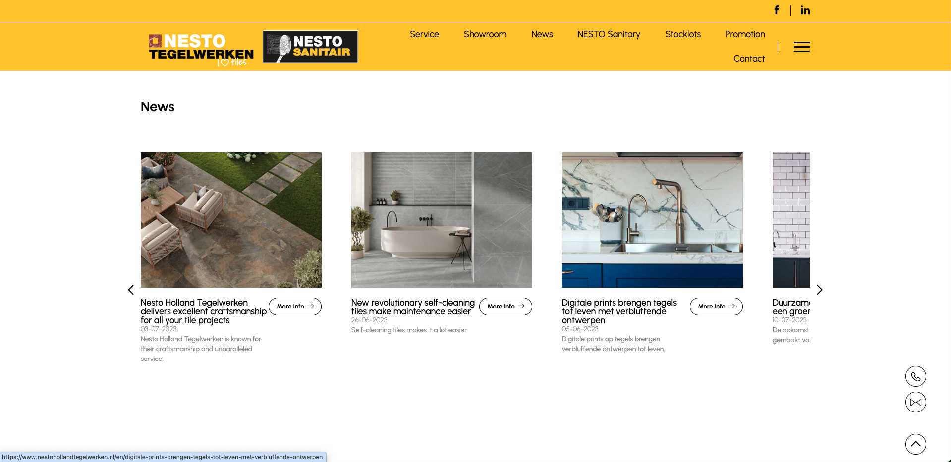Click More Info for Digitale prints article
The image size is (951, 462).
[716, 307]
